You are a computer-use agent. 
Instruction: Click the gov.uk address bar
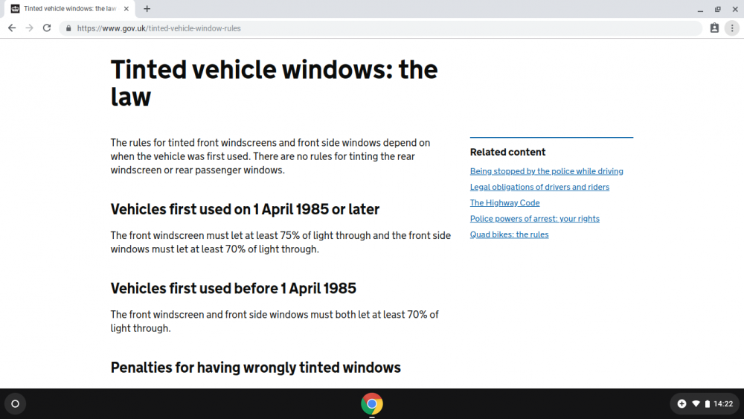tap(379, 28)
